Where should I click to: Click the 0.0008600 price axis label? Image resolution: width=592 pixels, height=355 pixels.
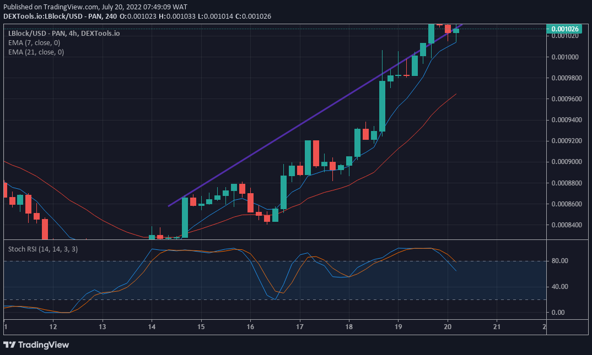[567, 204]
